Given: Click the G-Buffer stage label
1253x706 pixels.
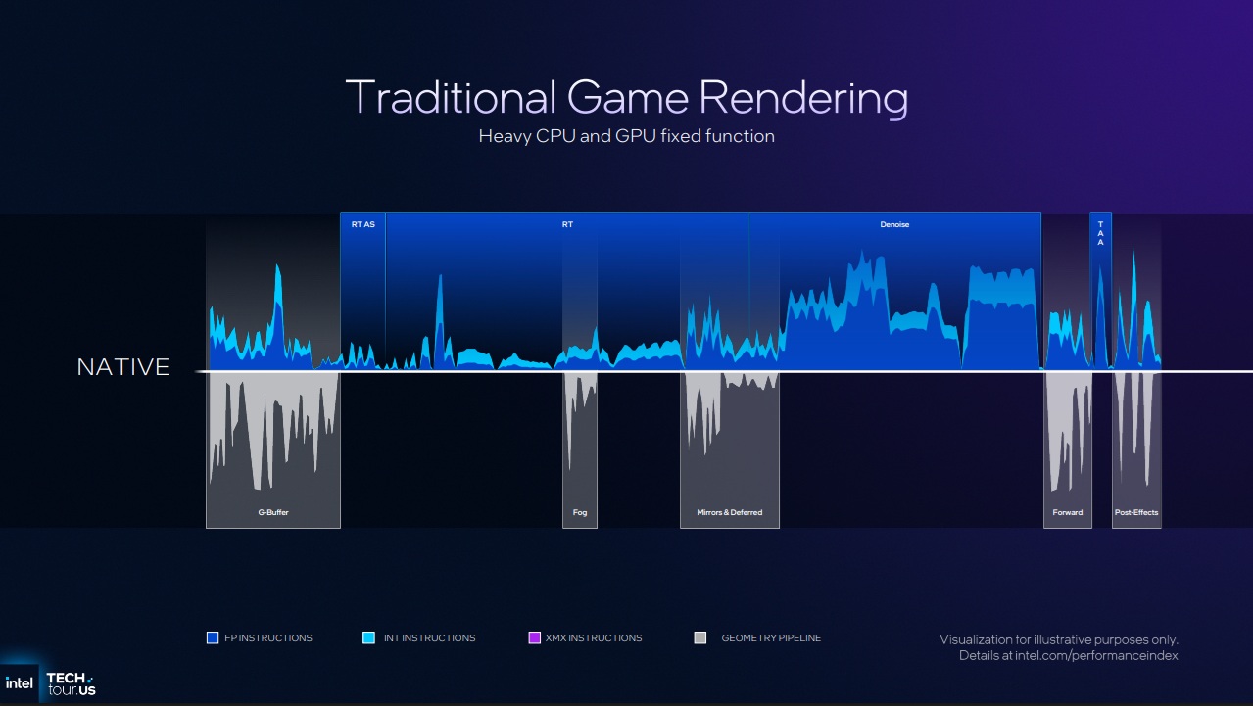Looking at the screenshot, I should (x=273, y=512).
